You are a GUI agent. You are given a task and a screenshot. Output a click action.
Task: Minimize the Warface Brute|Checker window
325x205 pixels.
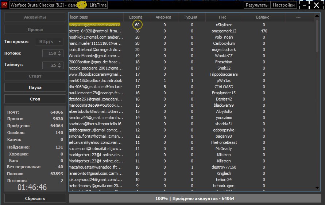(x=304, y=5)
